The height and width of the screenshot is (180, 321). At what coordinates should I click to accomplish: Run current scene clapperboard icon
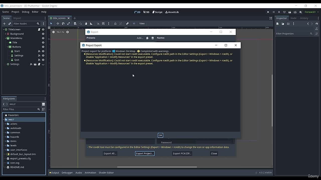pyautogui.click(x=290, y=12)
